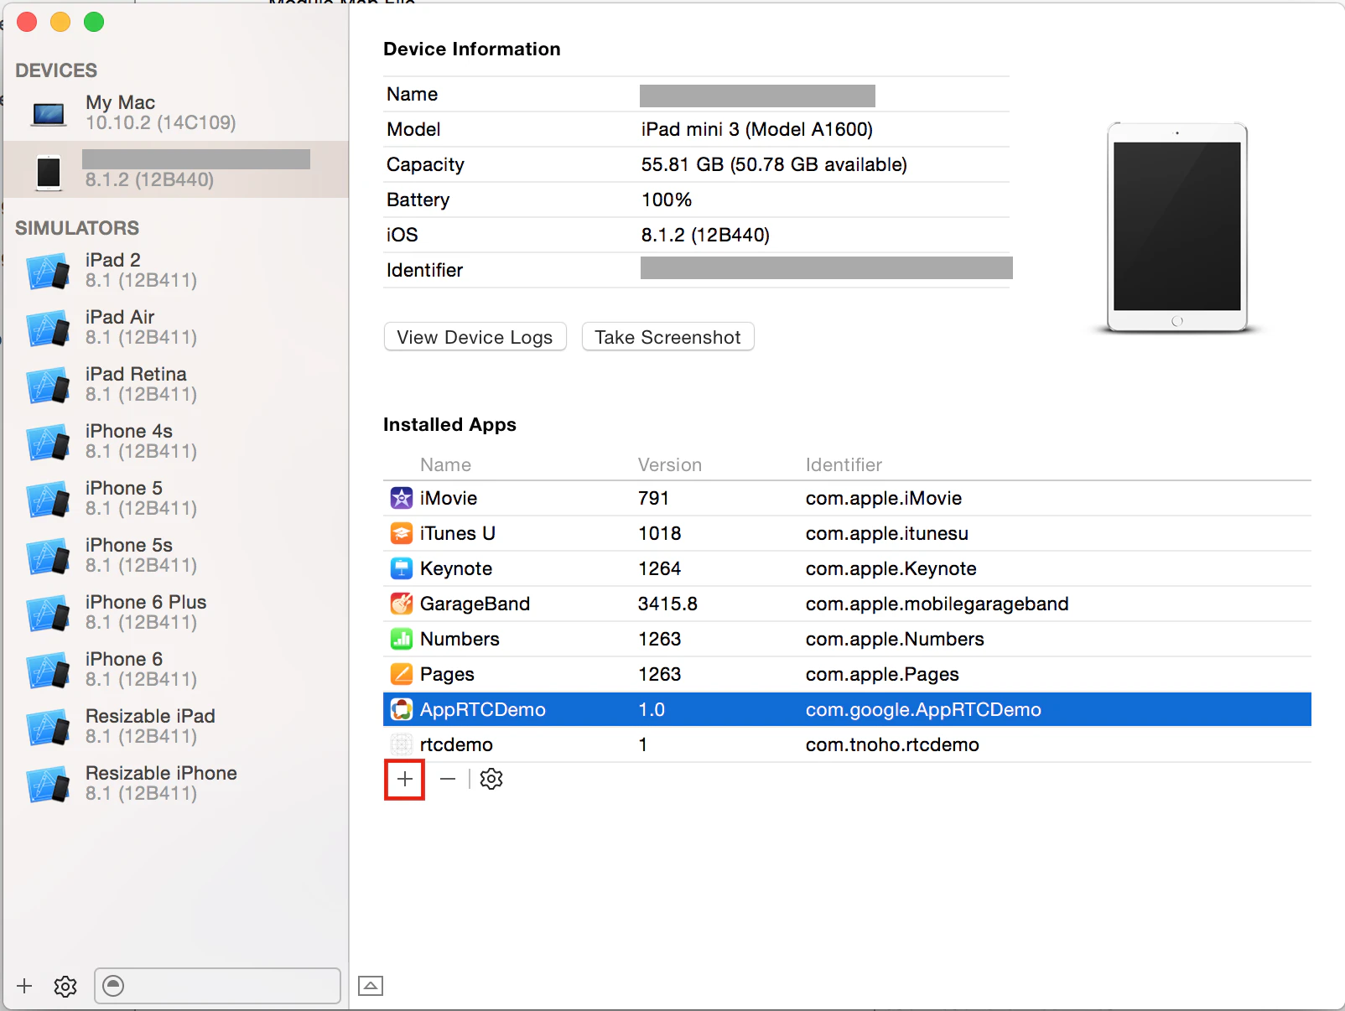Open View Device Logs
This screenshot has width=1345, height=1011.
pos(475,337)
